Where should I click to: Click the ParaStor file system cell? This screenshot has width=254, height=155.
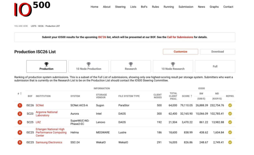[124, 105]
